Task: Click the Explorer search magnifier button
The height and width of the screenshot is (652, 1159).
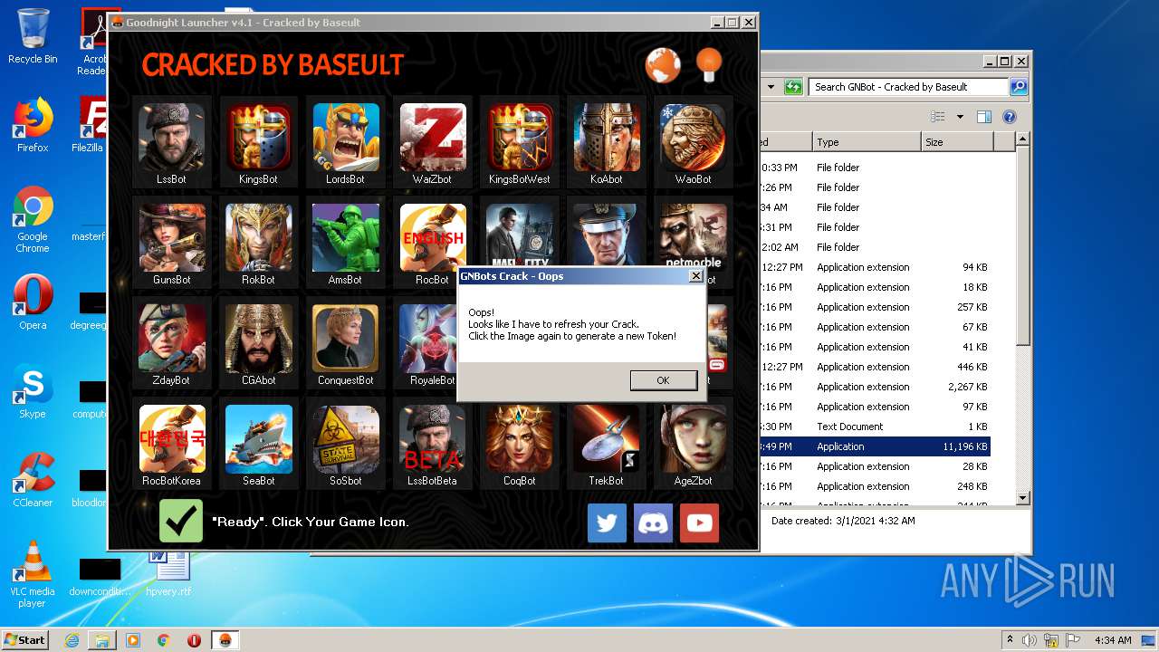Action: pos(1019,87)
